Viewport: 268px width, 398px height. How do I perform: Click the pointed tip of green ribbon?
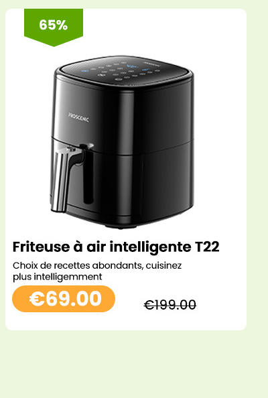pyautogui.click(x=54, y=44)
